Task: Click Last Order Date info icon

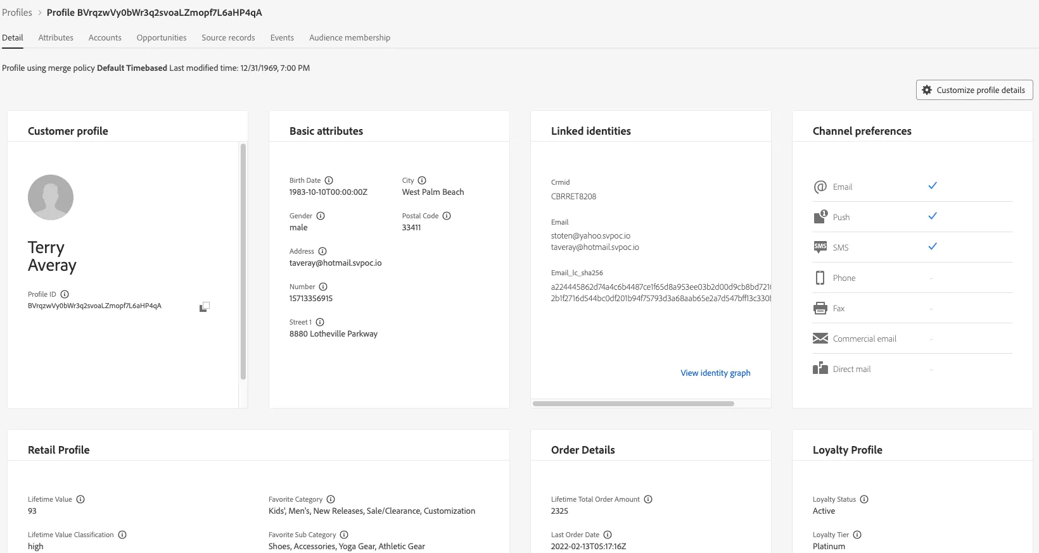Action: click(608, 535)
